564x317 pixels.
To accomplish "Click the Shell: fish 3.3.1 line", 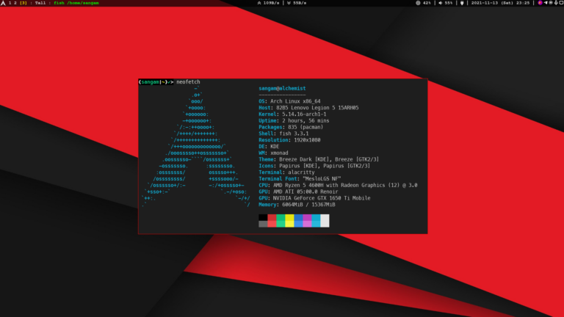I will tap(283, 134).
